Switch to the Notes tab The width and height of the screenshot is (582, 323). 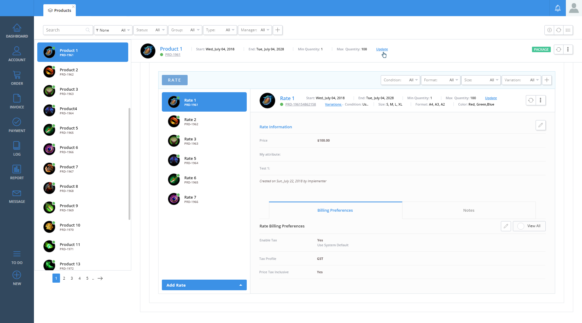click(468, 210)
